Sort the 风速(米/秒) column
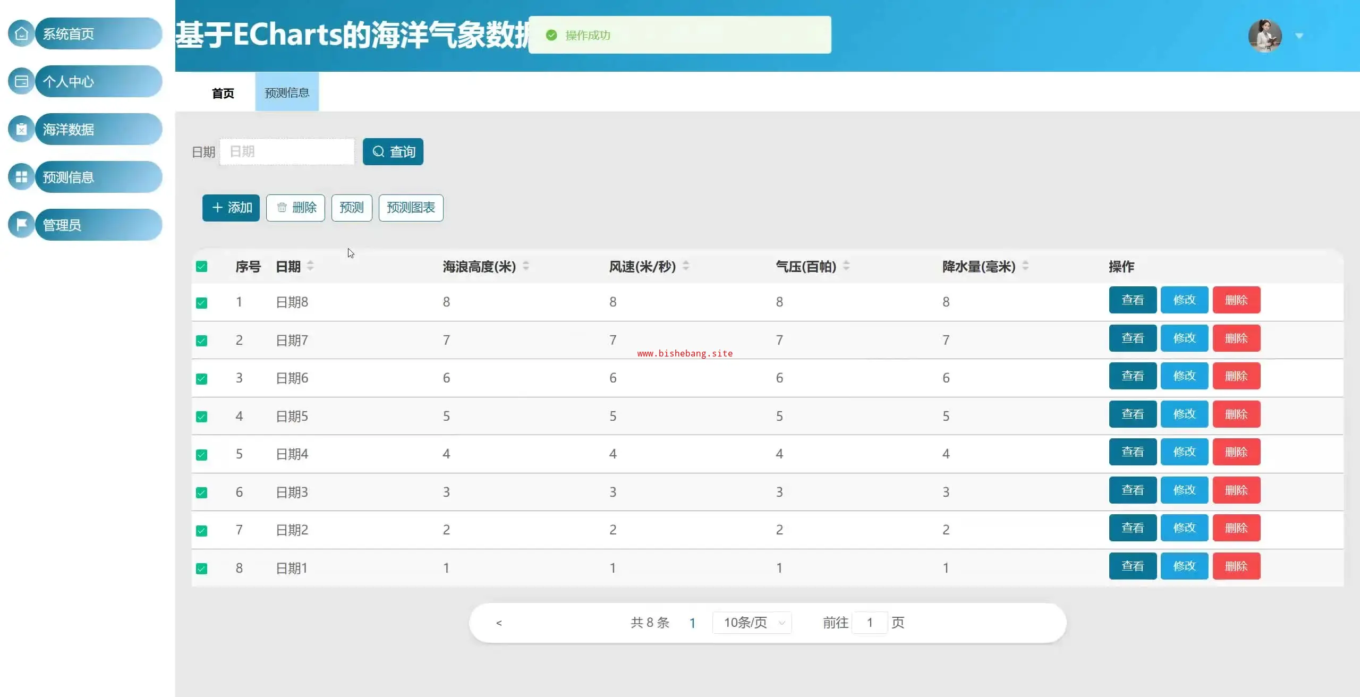Image resolution: width=1360 pixels, height=697 pixels. 686,266
